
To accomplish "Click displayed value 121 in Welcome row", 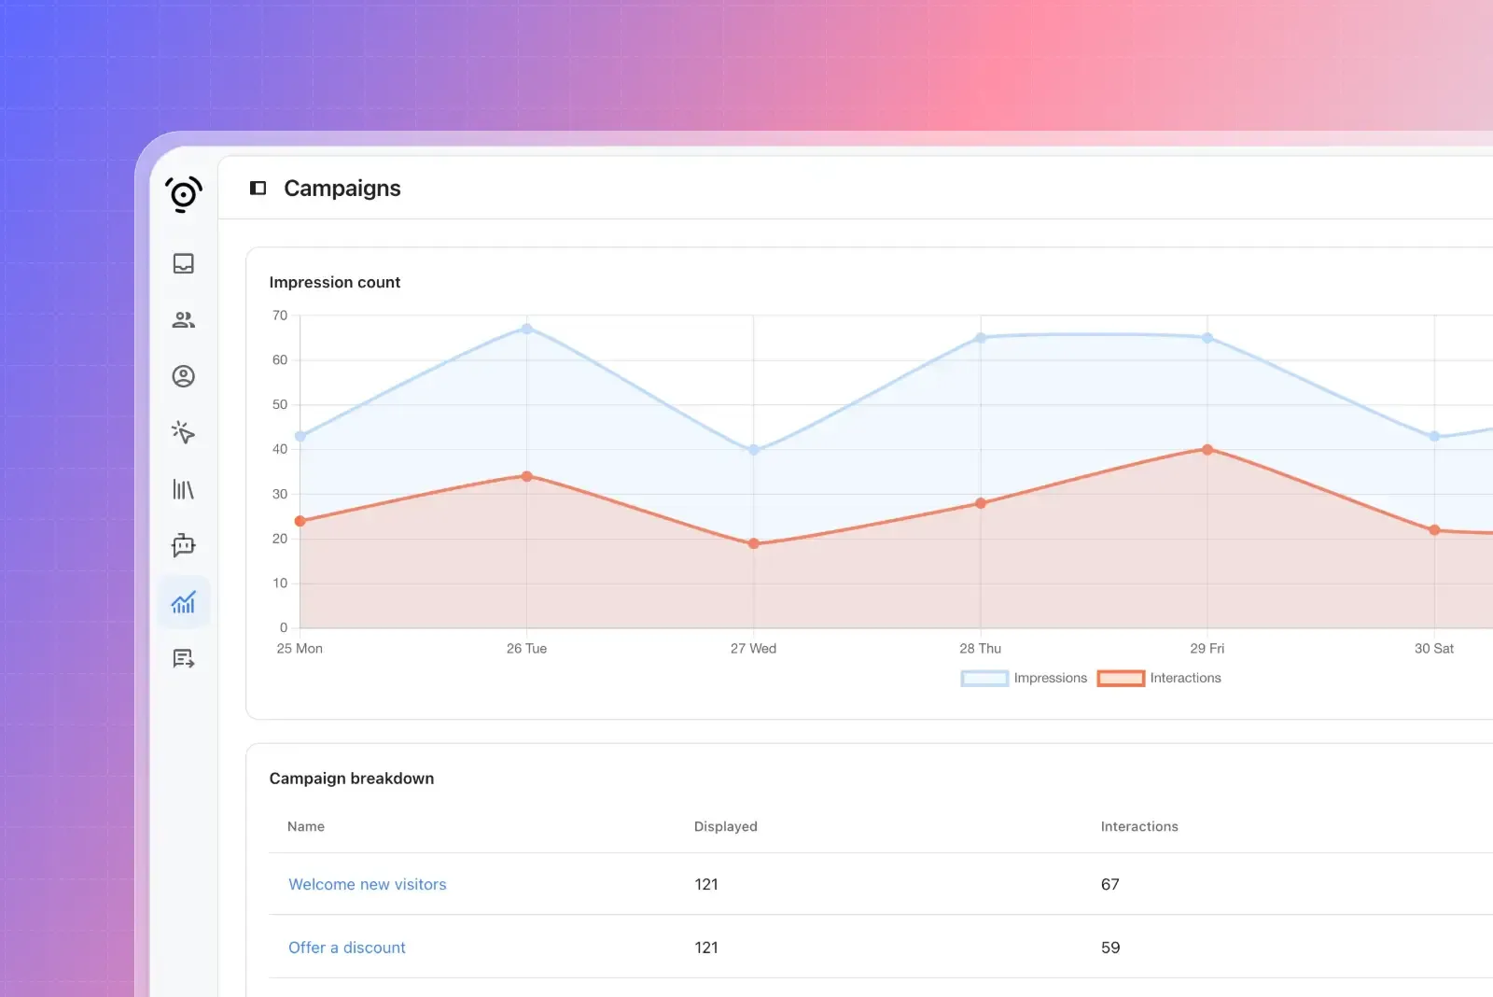I will 706,884.
